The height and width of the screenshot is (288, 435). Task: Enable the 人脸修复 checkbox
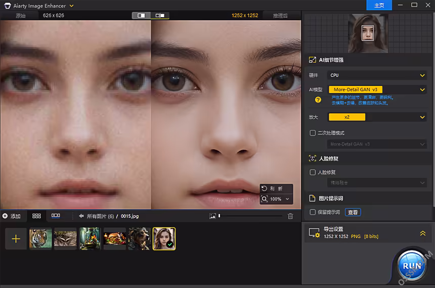313,172
